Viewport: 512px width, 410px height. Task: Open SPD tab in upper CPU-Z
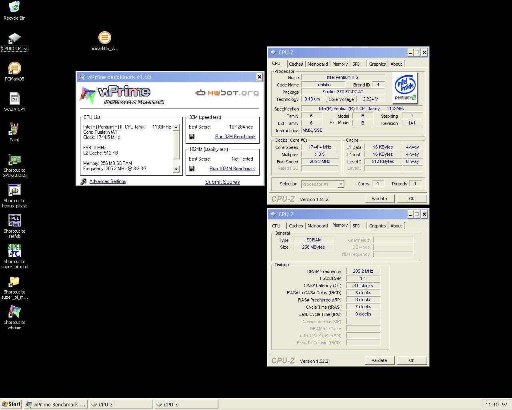356,64
